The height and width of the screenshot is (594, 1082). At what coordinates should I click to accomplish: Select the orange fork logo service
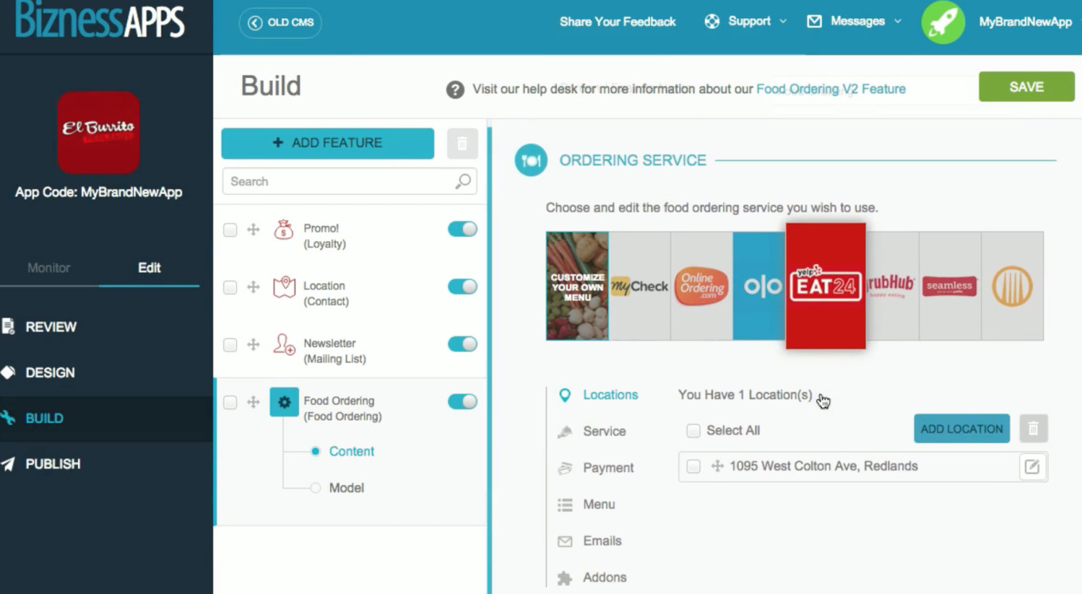coord(1012,286)
